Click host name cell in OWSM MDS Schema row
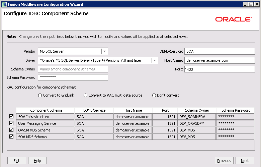This screenshot has height=167, width=261. click(x=133, y=130)
